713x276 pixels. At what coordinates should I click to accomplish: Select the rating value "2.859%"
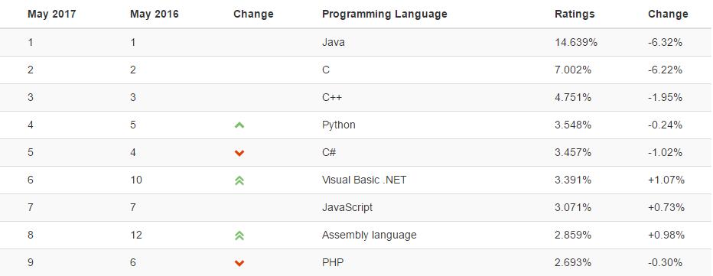(x=573, y=235)
